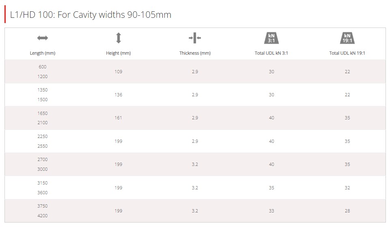Viewport: 392px width, 227px height.
Task: Select the Length (mm) column header
Action: coord(43,53)
